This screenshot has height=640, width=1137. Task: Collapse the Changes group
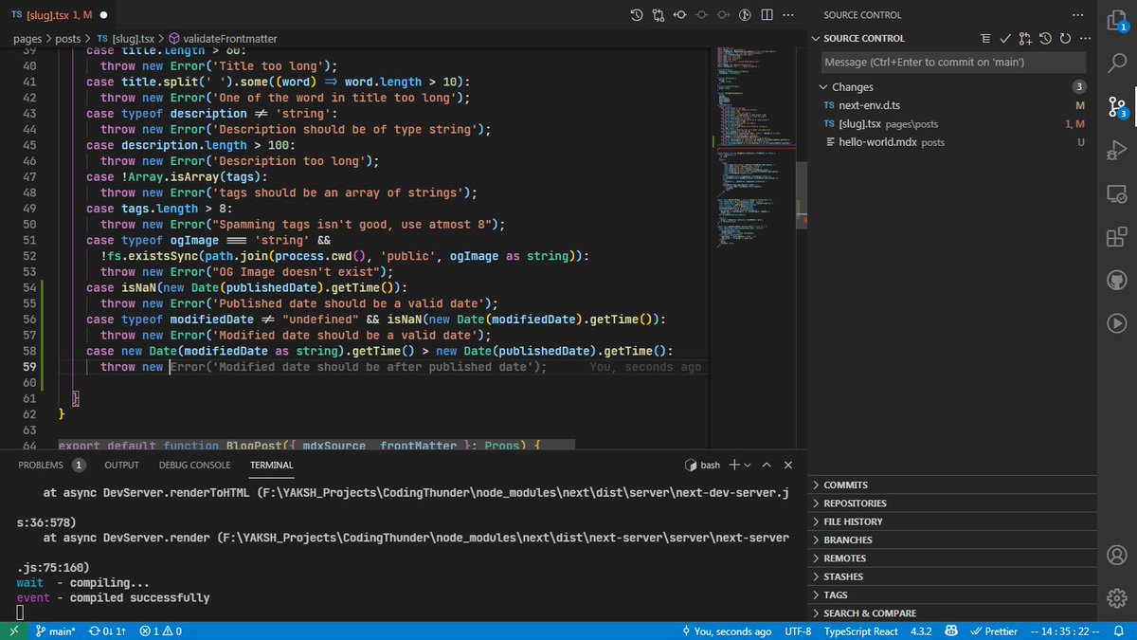coord(823,87)
